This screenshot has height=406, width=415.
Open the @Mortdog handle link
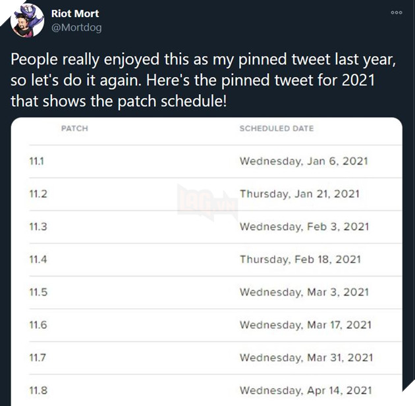tap(76, 28)
